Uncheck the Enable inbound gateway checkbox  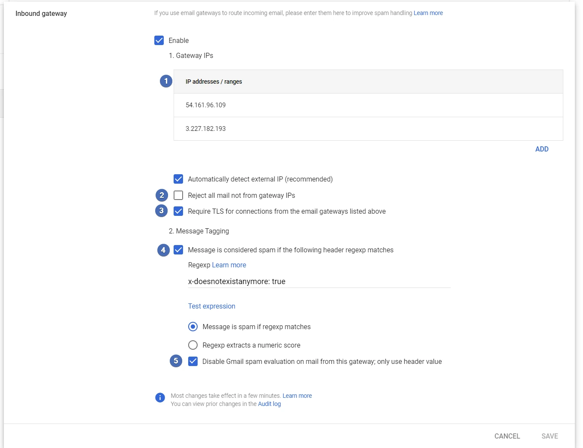point(159,40)
